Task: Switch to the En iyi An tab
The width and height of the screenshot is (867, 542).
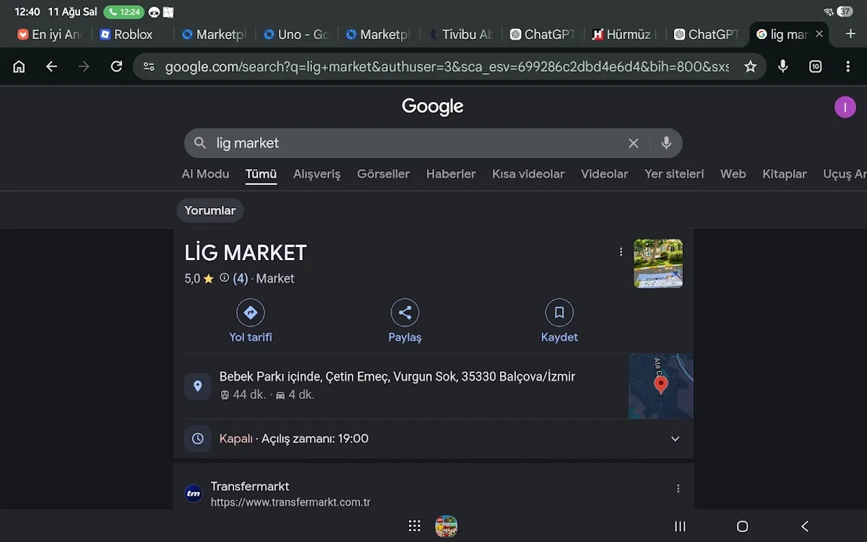Action: pos(51,34)
